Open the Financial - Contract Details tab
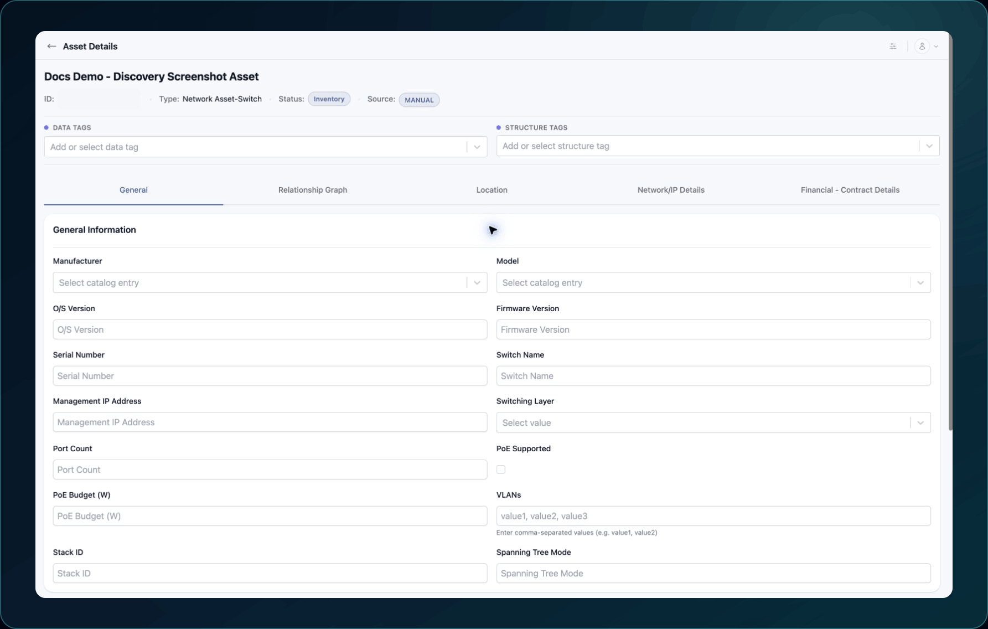 click(850, 190)
